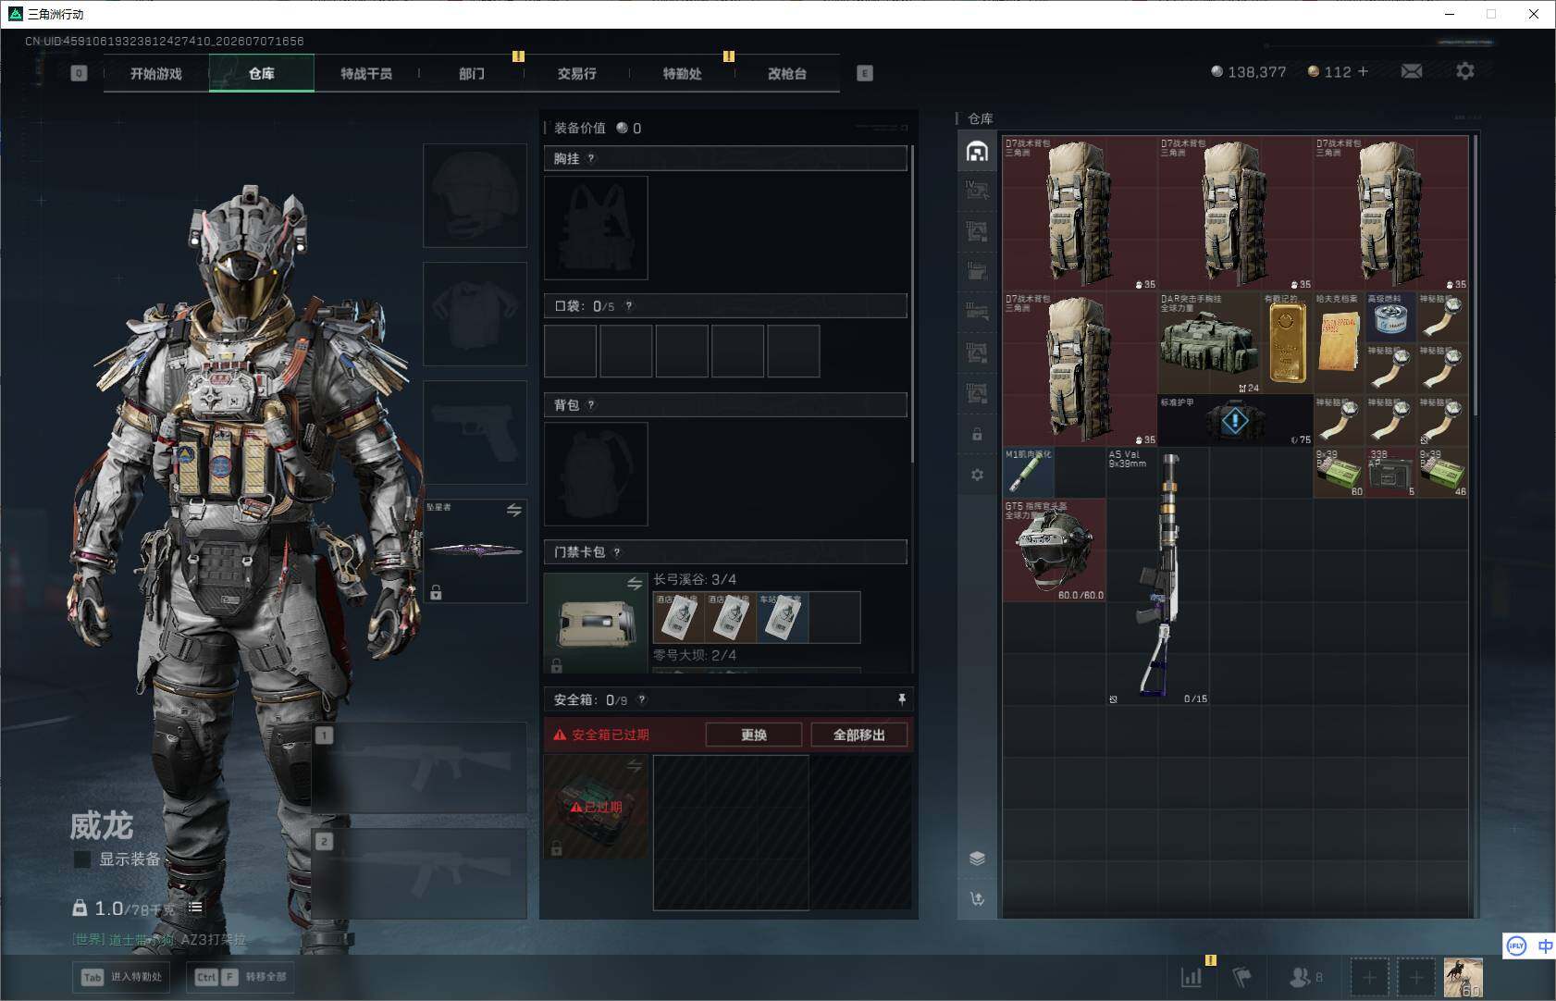
Task: Select the IV storage box sidebar icon
Action: 977,192
